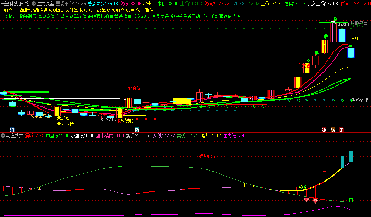Screen dimensions: 371x217
Task: Open the 近期新高 style tag
Action: 210,16
